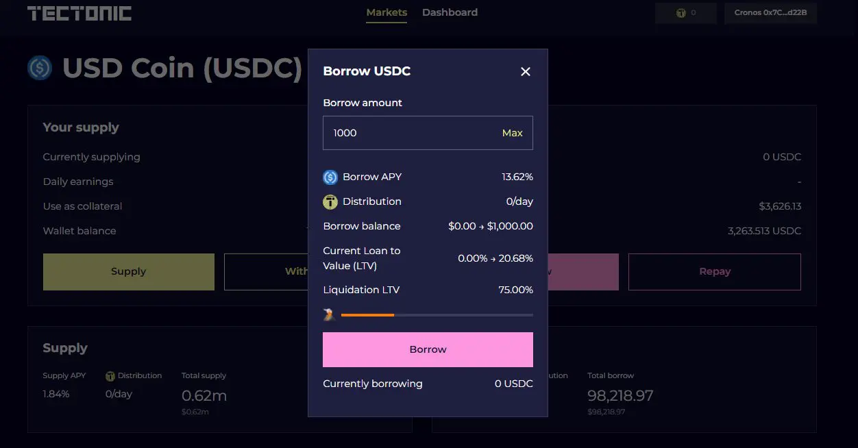The height and width of the screenshot is (448, 858).
Task: Select the 3,263.513 USDC wallet balance
Action: click(764, 231)
